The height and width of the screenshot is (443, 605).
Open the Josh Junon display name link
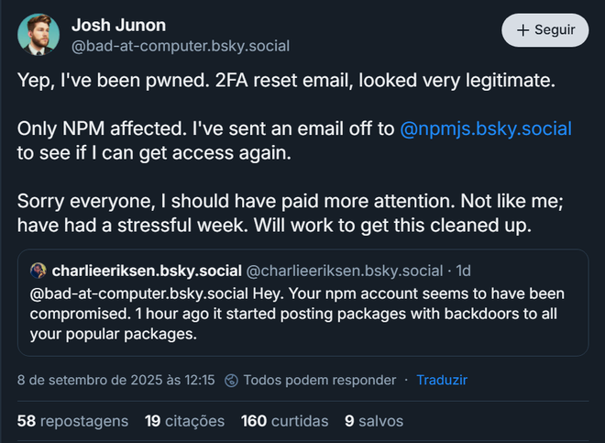pyautogui.click(x=118, y=25)
